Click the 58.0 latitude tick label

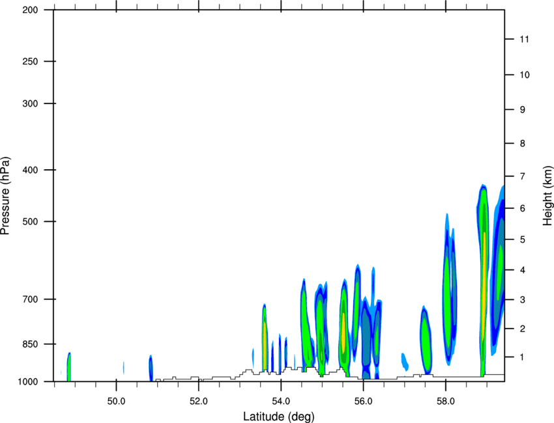446,402
